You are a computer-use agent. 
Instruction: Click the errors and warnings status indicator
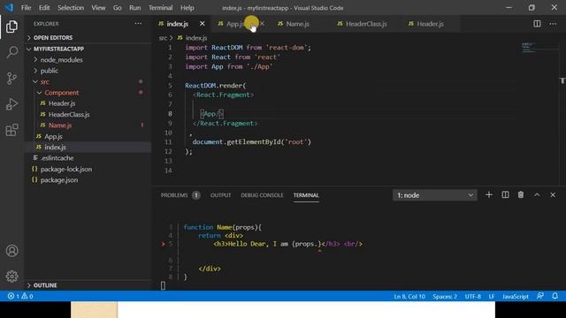(20, 297)
